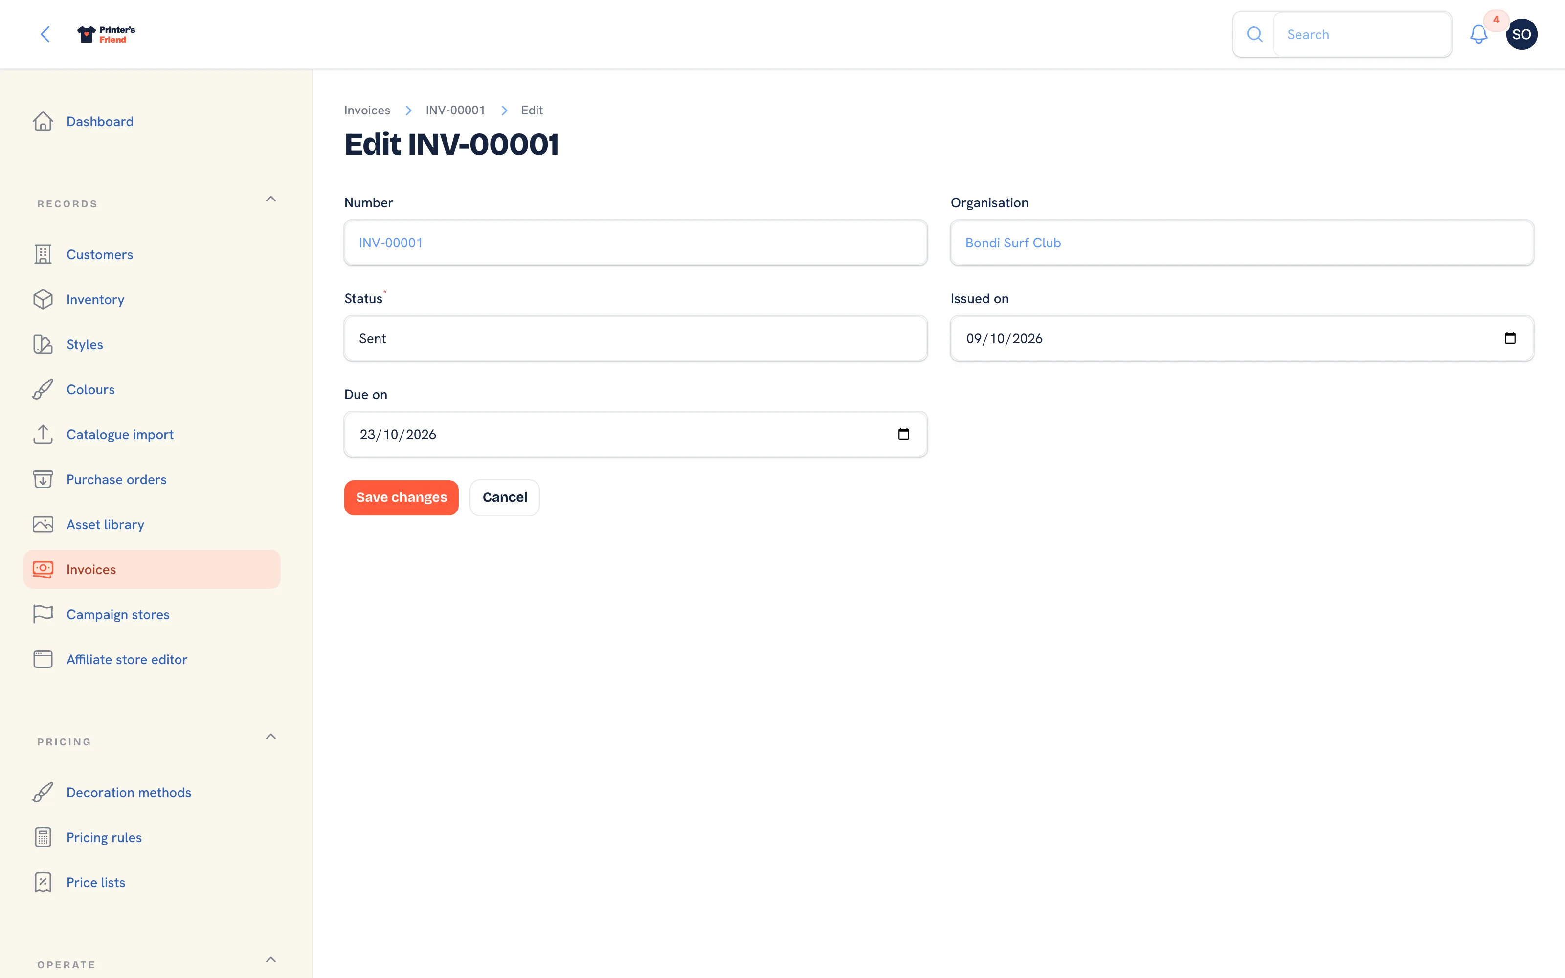
Task: Open the SO user avatar menu
Action: (x=1521, y=34)
